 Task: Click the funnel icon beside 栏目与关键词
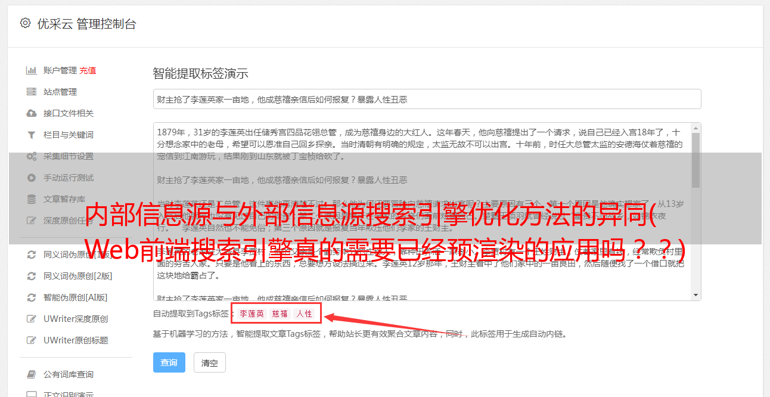32,135
